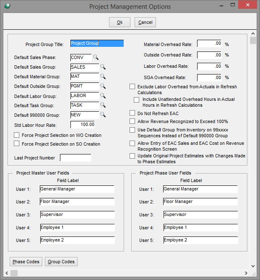260x280 pixels.
Task: Confirm with the Ok button
Action: tap(120, 22)
